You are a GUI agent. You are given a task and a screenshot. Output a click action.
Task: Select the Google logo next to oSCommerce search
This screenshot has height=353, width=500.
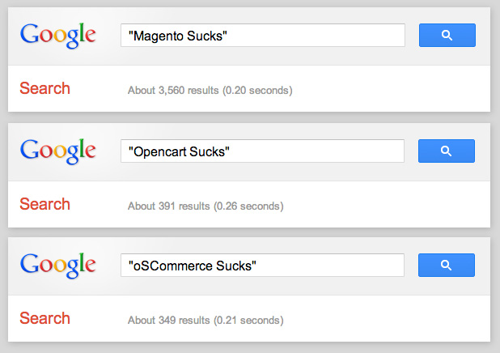click(x=58, y=266)
